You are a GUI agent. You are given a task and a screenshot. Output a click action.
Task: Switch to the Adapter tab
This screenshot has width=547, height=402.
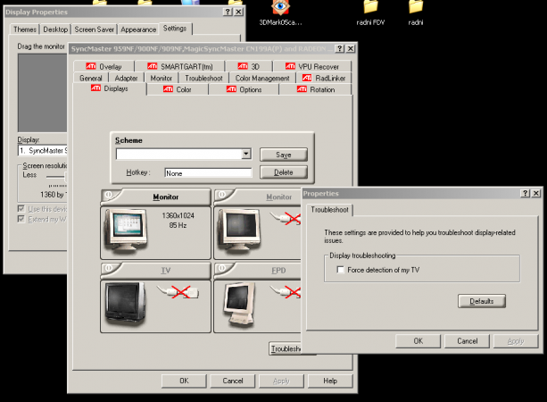click(x=126, y=78)
